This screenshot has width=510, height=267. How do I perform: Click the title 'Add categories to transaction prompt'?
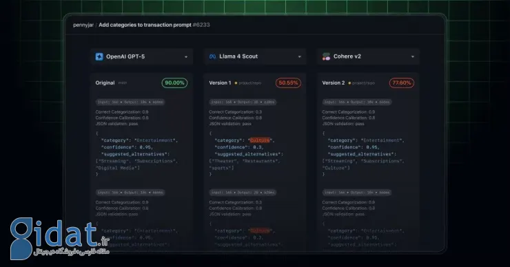coord(145,25)
